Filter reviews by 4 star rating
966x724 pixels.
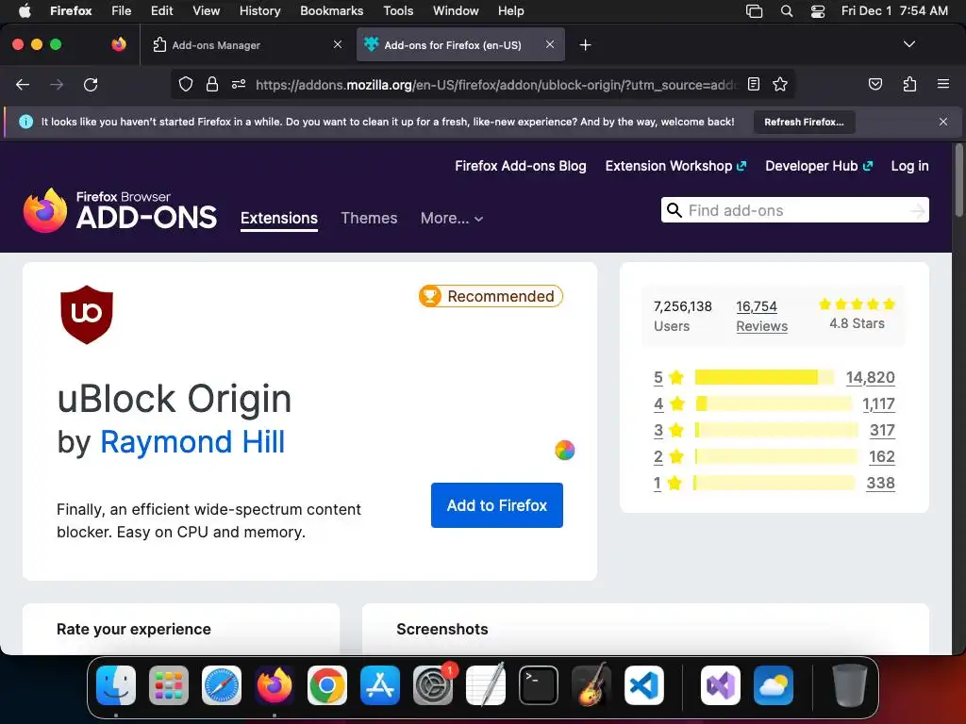coord(669,403)
